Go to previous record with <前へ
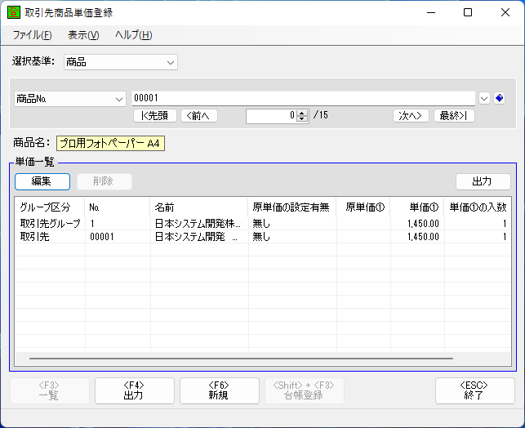This screenshot has height=428, width=525. [198, 115]
